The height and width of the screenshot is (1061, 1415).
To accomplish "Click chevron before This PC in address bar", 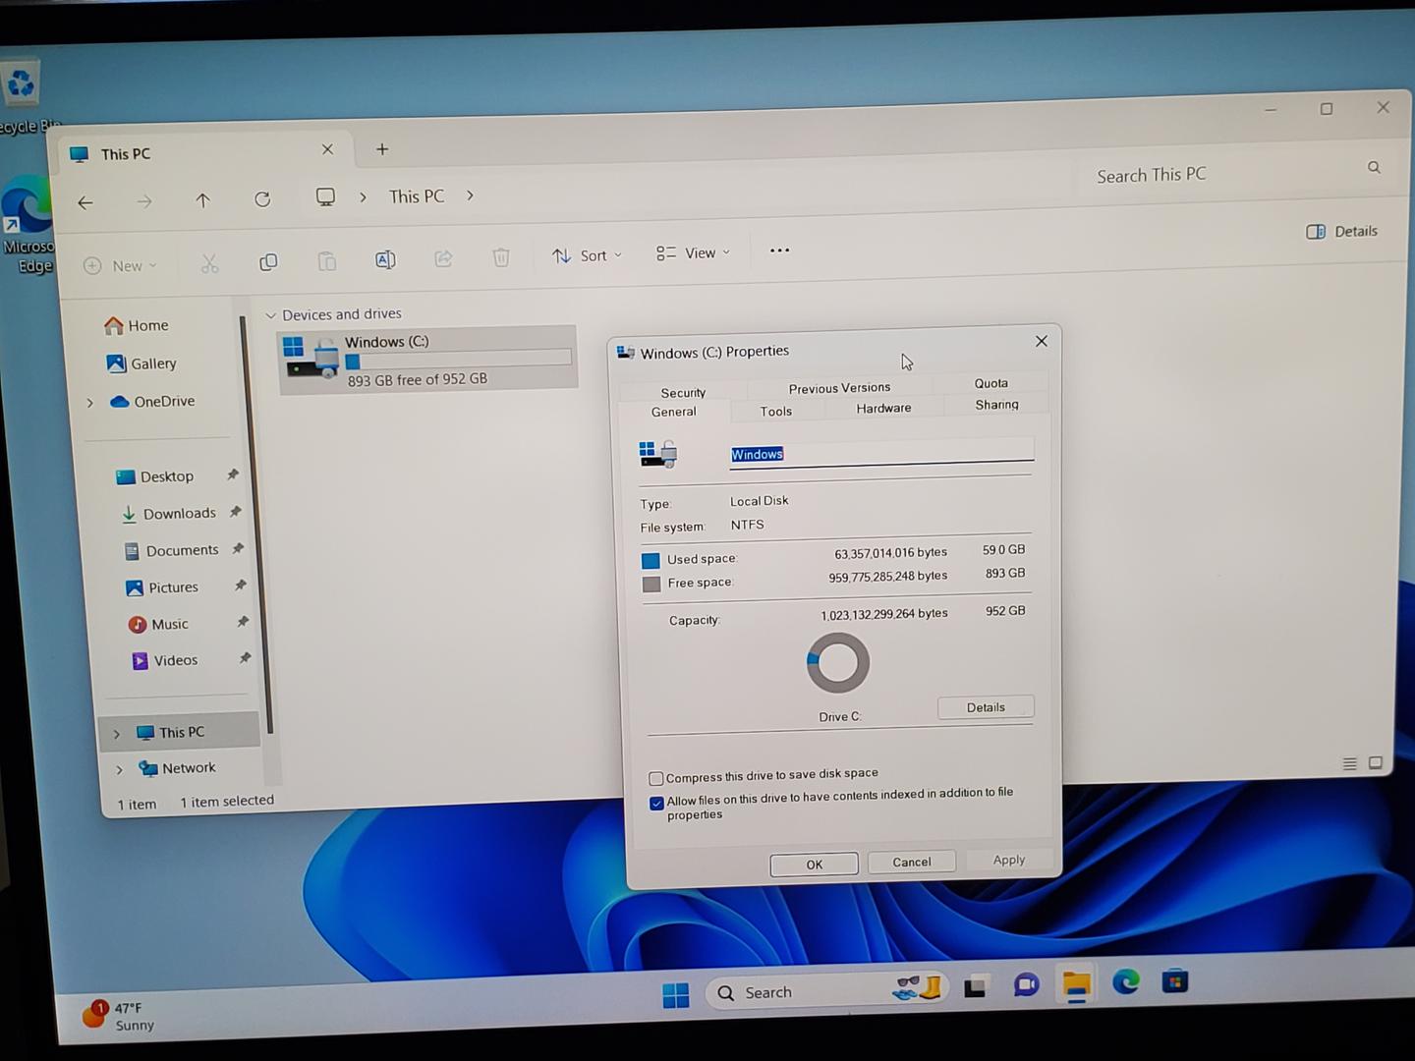I will click(363, 197).
